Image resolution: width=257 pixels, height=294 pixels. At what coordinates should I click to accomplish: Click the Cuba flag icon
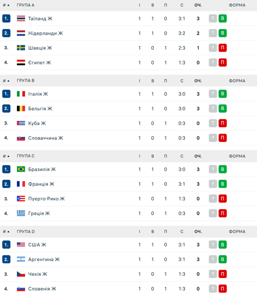pyautogui.click(x=21, y=123)
